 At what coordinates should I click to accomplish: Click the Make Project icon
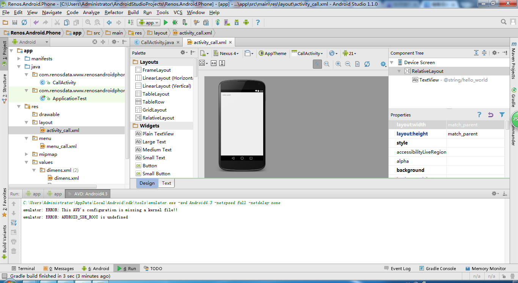130,23
